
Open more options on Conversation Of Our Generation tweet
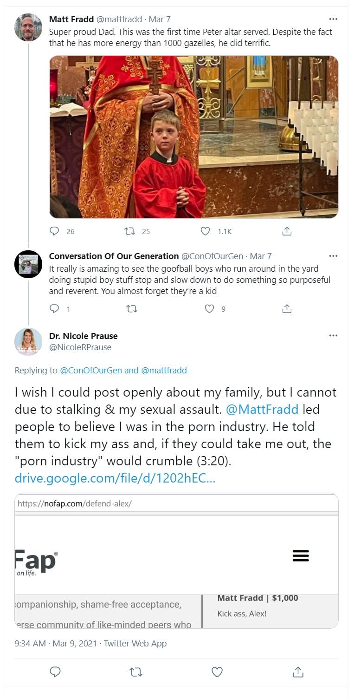[333, 256]
